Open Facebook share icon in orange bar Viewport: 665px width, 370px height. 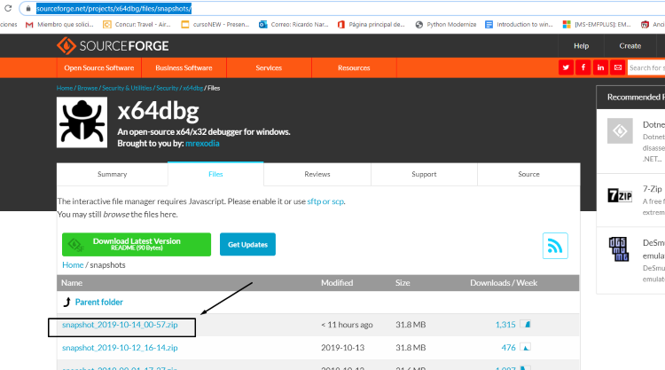click(583, 67)
